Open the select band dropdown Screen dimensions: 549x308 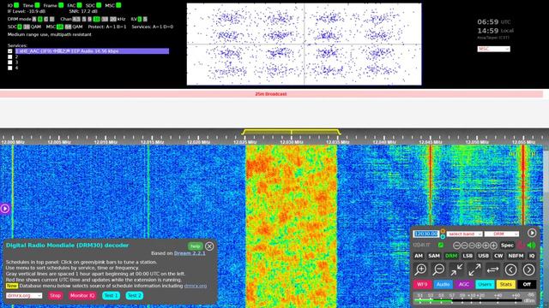tap(464, 234)
